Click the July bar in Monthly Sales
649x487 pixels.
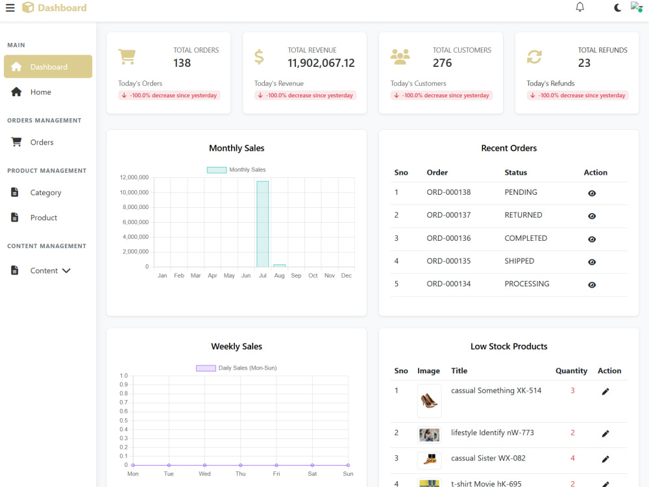point(262,224)
